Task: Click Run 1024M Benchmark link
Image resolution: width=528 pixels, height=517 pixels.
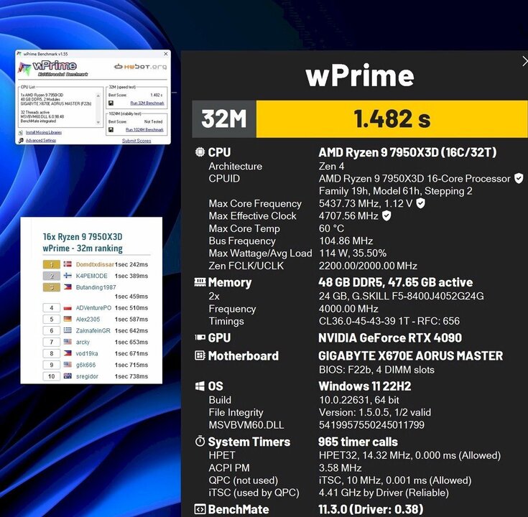Action: (x=145, y=129)
